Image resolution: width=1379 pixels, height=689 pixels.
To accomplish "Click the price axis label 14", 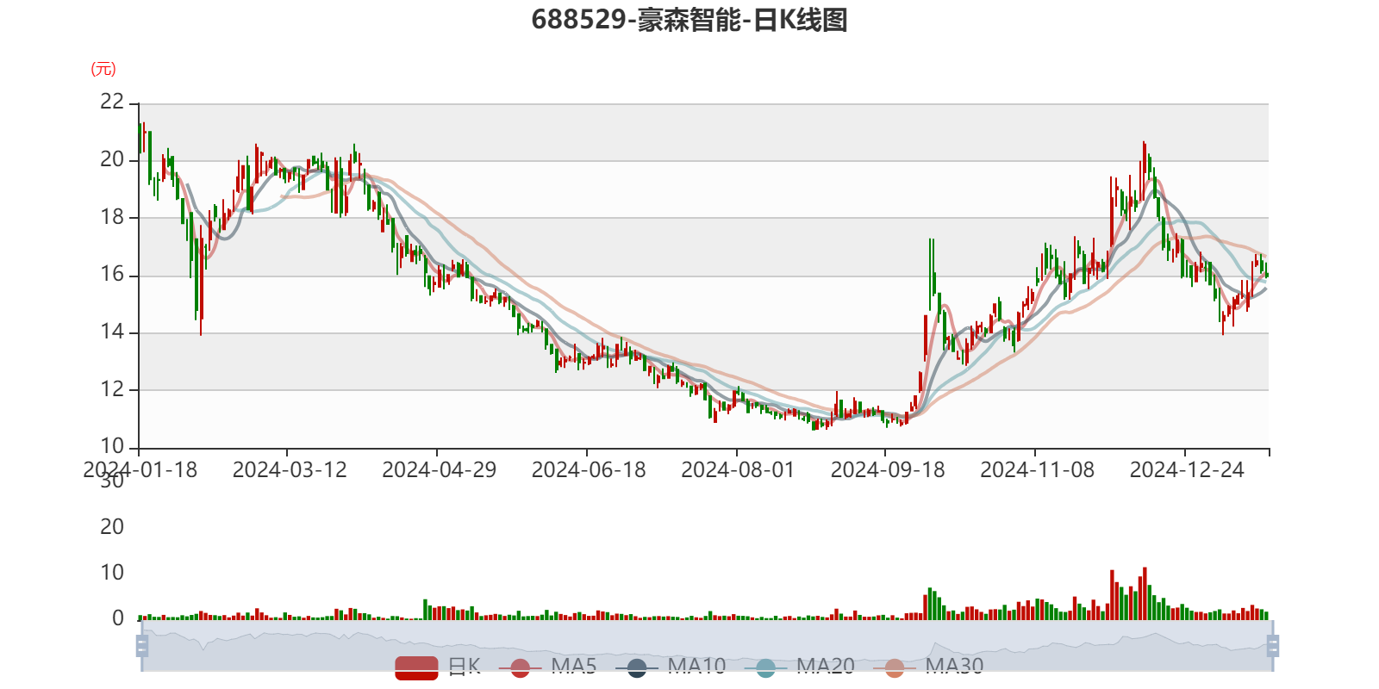I will 112,332.
